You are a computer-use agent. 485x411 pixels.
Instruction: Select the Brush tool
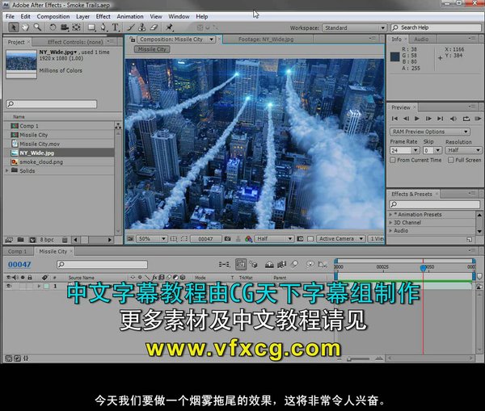(x=131, y=27)
